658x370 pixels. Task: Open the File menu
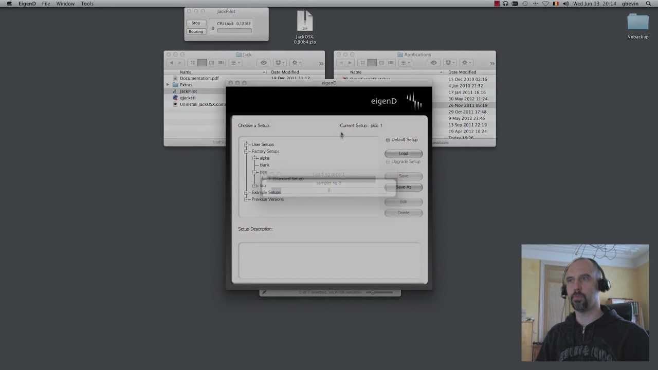tap(46, 4)
